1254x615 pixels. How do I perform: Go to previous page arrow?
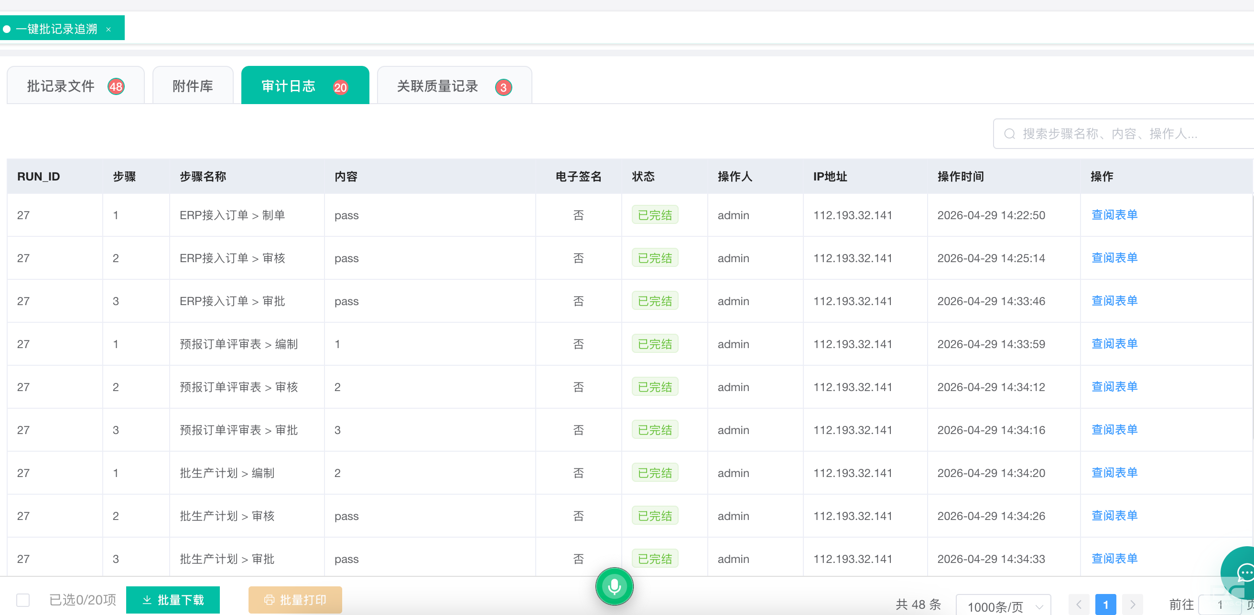(1078, 604)
